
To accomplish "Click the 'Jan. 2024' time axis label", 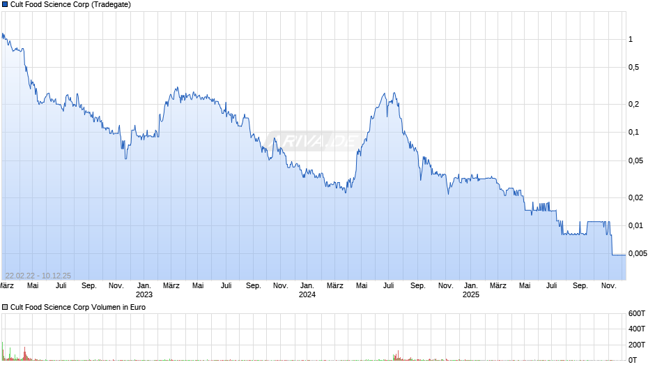I will [x=307, y=290].
